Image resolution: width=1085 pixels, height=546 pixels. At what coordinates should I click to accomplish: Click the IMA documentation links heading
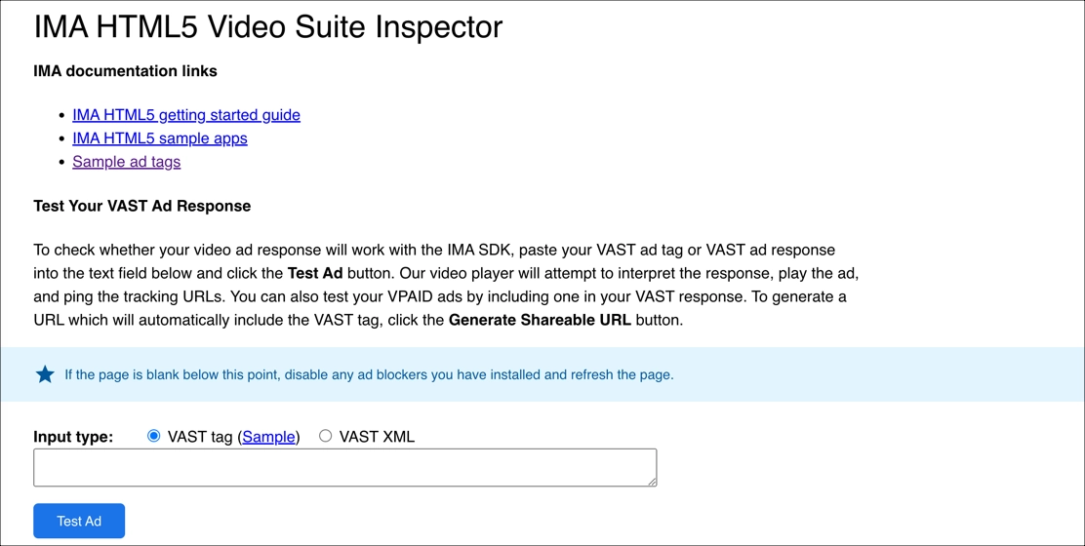(x=125, y=71)
